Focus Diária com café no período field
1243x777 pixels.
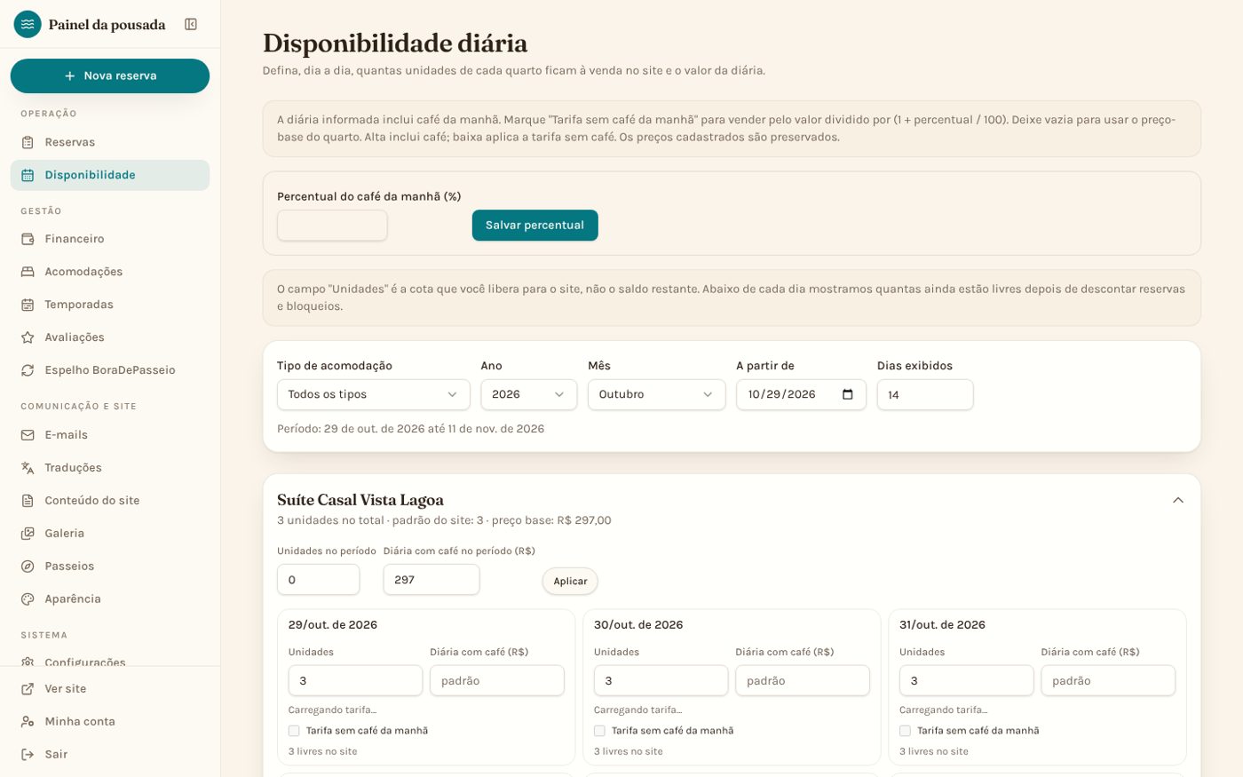tap(431, 580)
